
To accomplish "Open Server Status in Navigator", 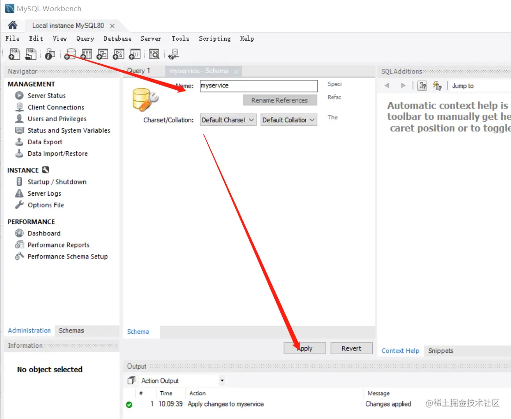I will click(47, 95).
